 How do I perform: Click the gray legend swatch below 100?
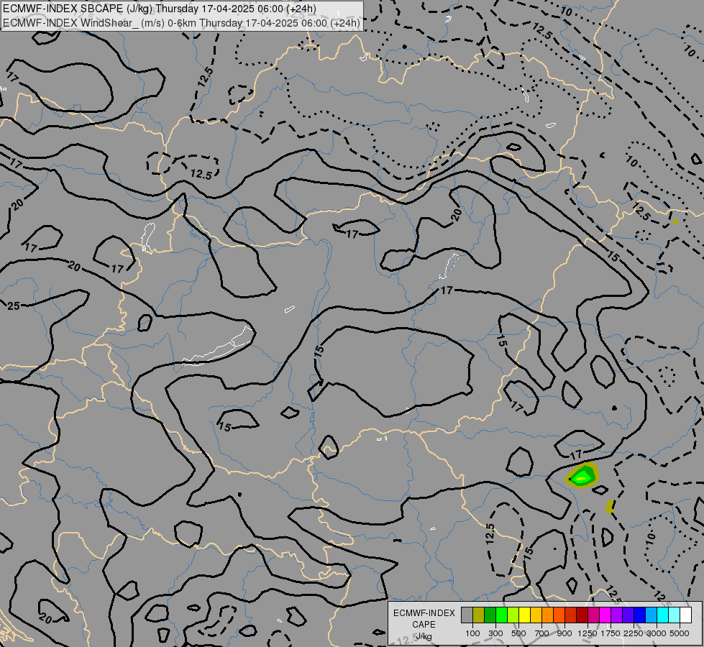(467, 615)
